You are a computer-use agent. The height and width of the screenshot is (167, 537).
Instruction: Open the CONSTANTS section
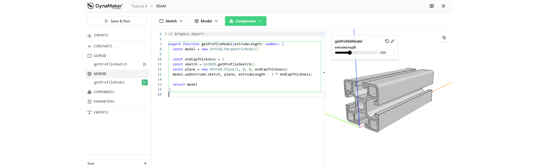click(x=103, y=46)
